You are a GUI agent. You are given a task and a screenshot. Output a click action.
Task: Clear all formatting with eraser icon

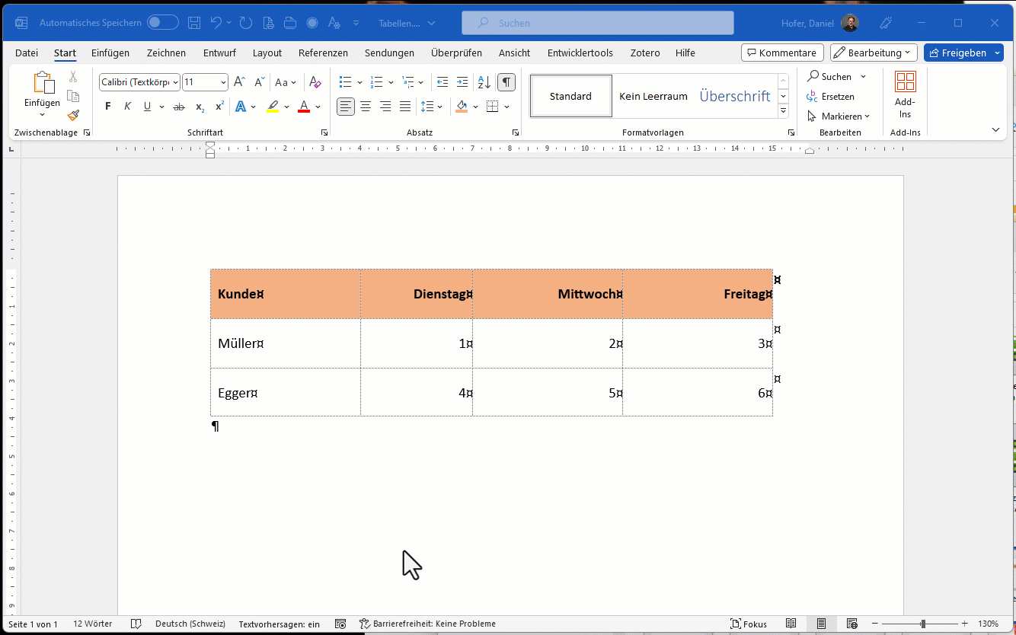[315, 82]
